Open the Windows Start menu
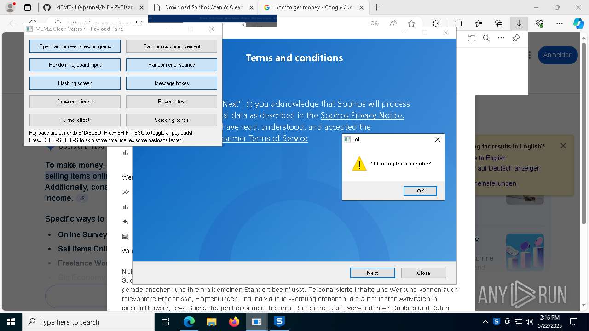Viewport: 589px width, 331px height. [11, 322]
